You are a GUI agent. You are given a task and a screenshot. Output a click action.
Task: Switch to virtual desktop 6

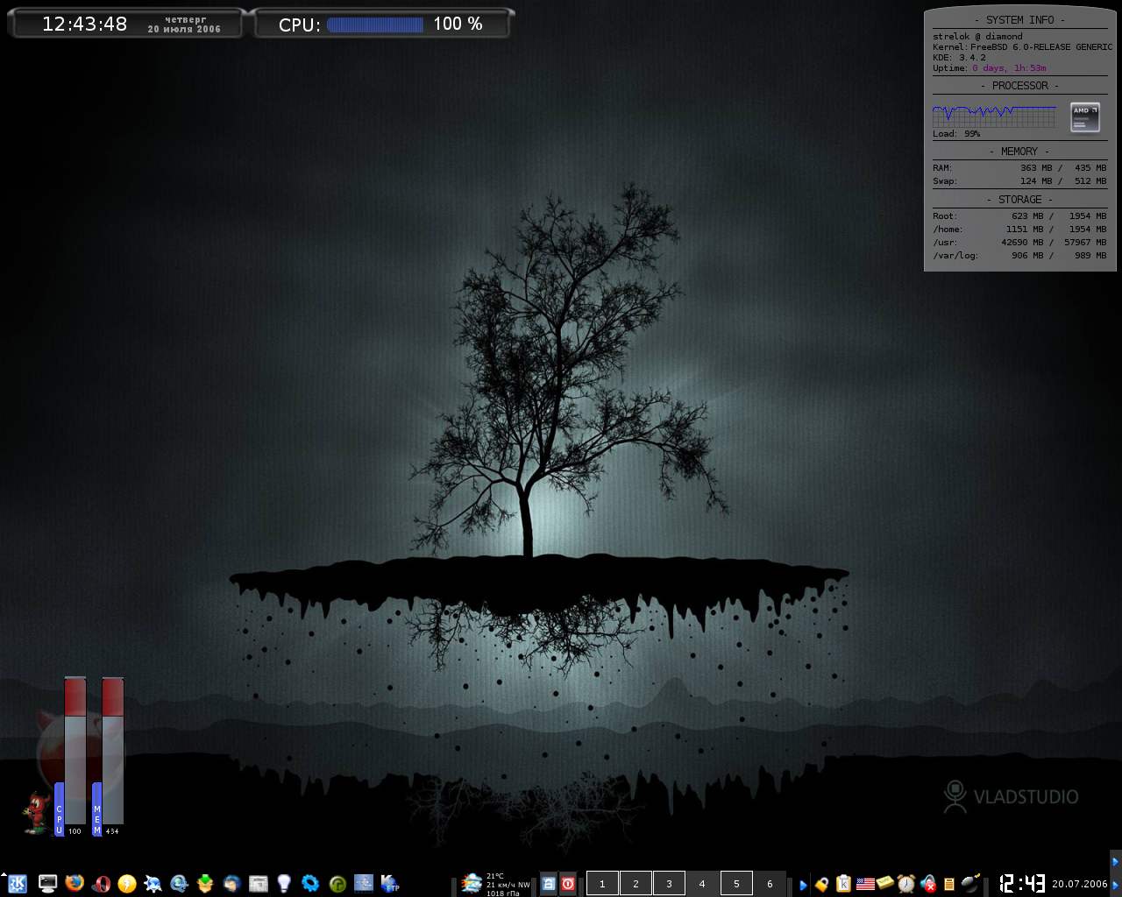pos(770,884)
